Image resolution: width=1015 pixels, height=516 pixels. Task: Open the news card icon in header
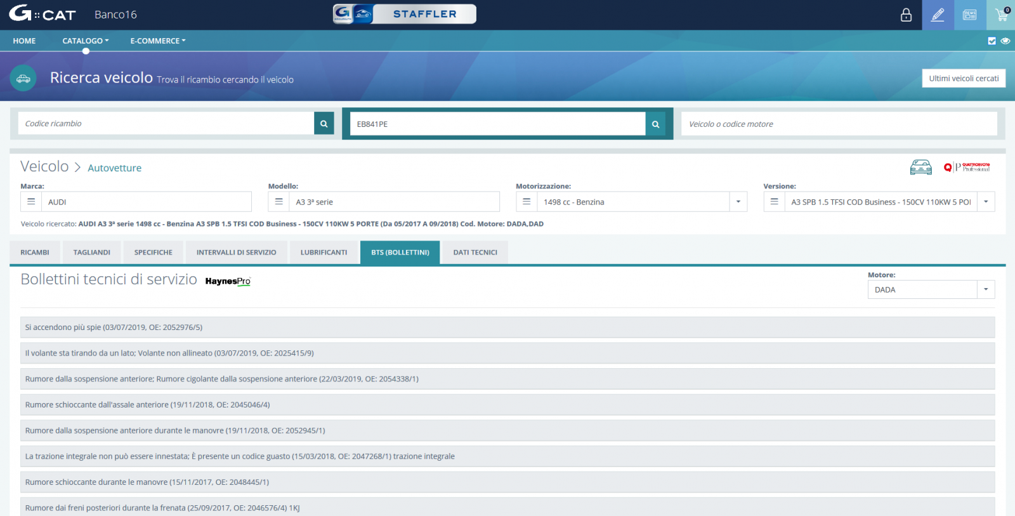(970, 15)
